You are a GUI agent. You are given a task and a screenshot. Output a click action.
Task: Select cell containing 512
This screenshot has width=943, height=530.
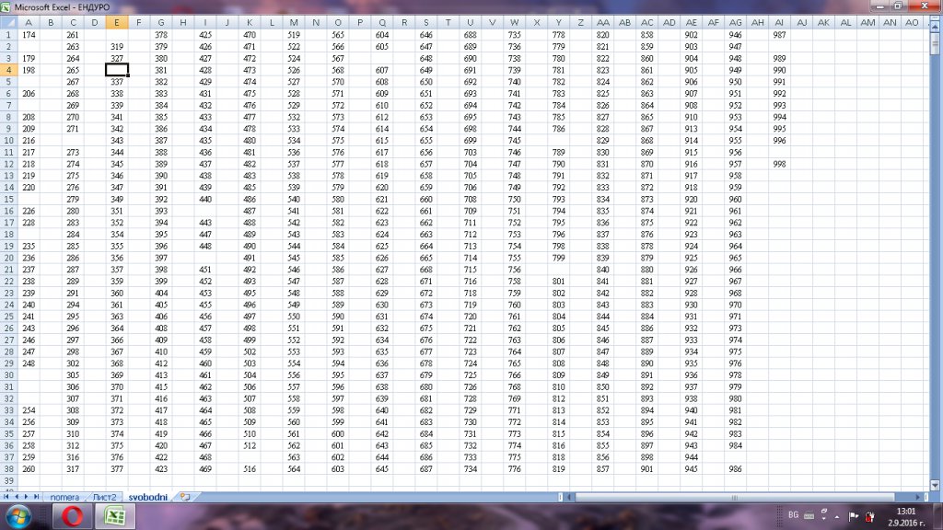(x=249, y=445)
